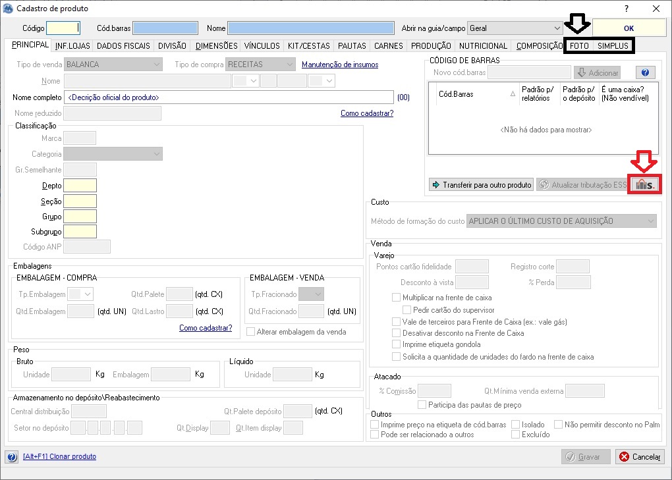Switch to the KIT/CESTAS tab

[x=309, y=46]
